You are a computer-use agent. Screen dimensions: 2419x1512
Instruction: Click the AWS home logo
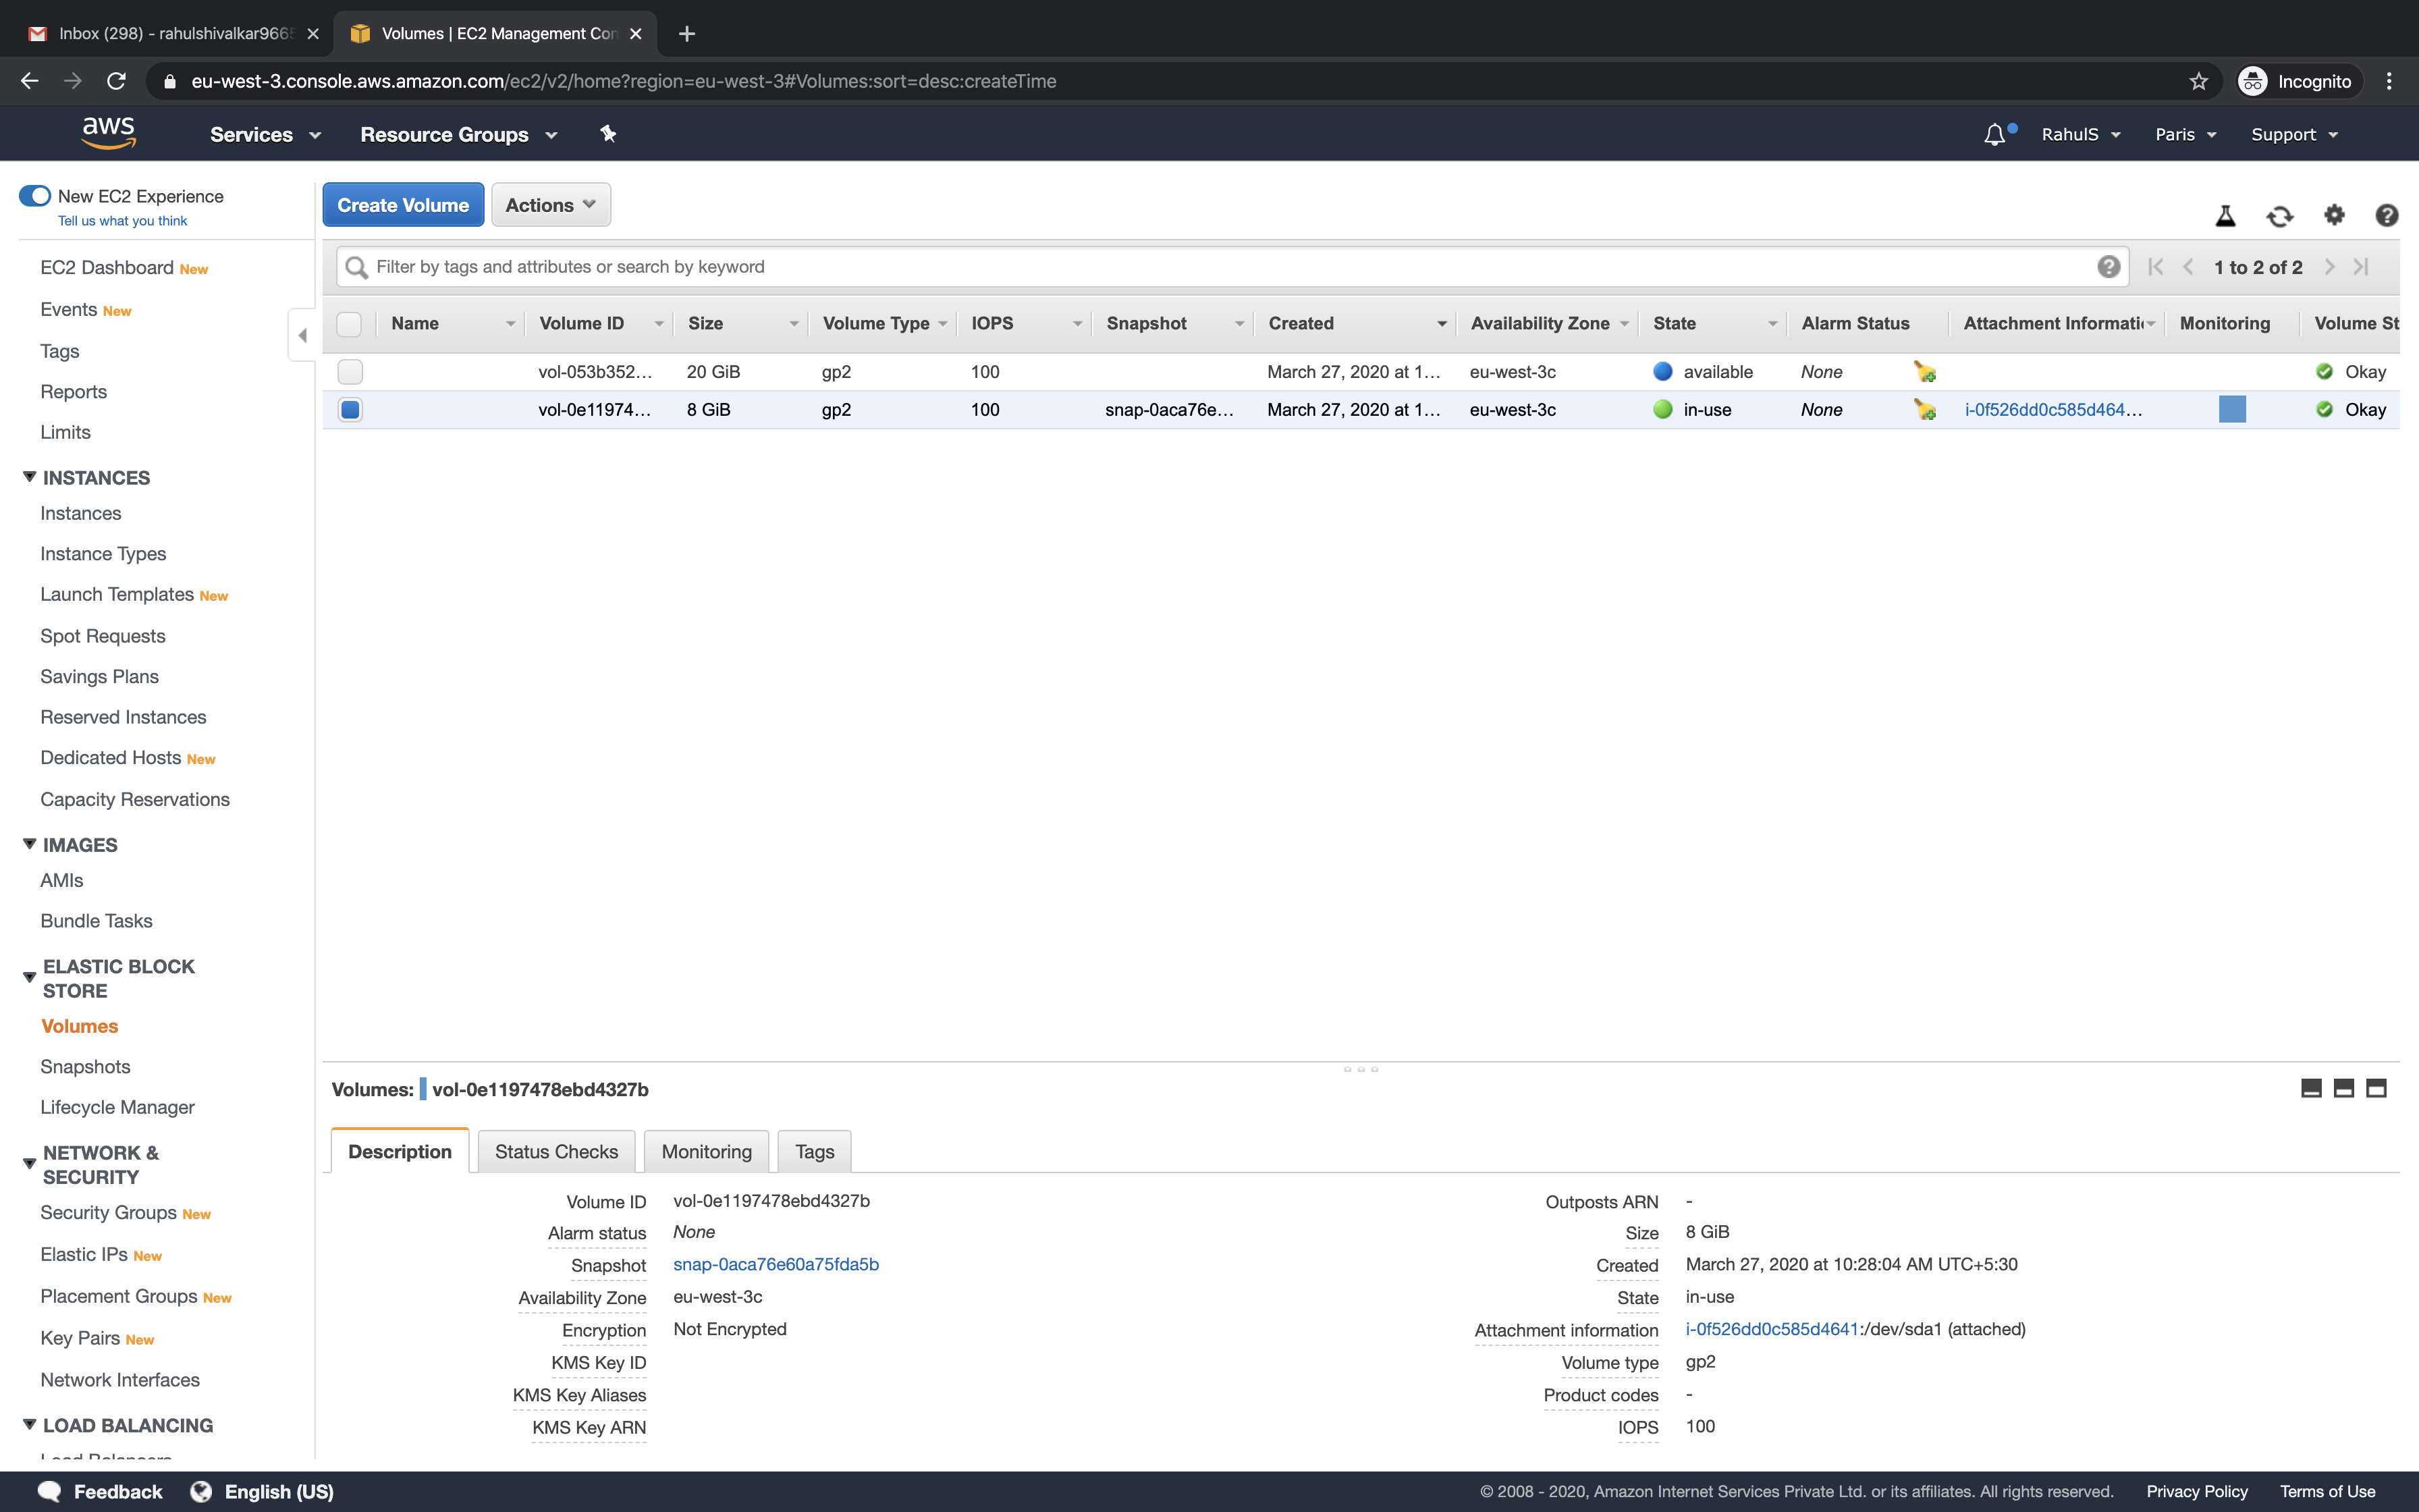pyautogui.click(x=109, y=132)
